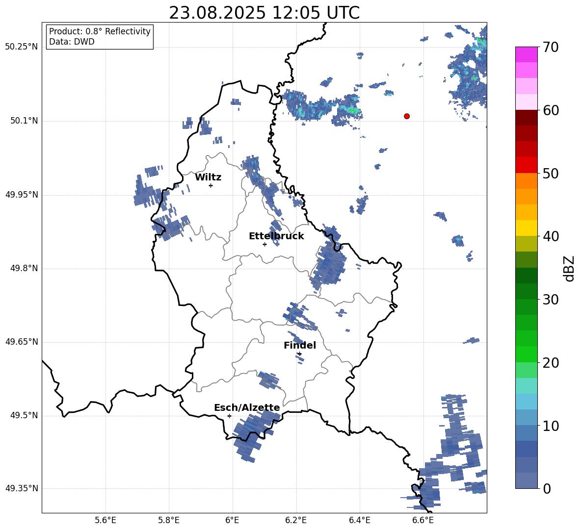581x530 pixels.
Task: Click the colorbar tick value 30
Action: (x=551, y=300)
